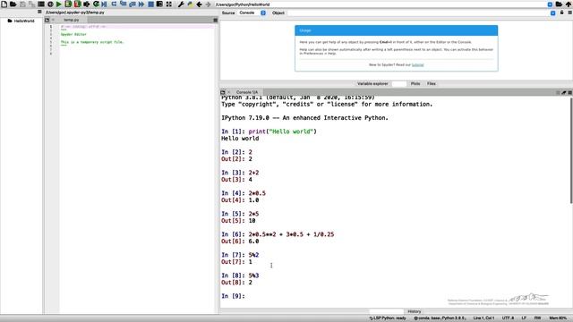The height and width of the screenshot is (322, 573).
Task: Click the Usage header in Help
Action: coord(396,30)
